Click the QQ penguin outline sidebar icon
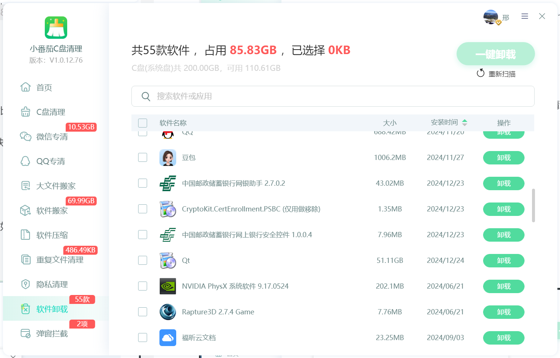560x358 pixels. 25,161
